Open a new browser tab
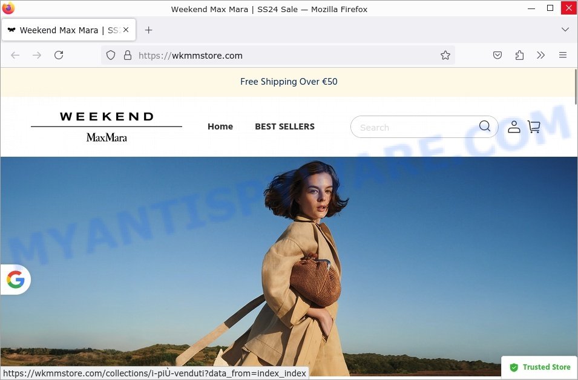Screen dimensions: 578x380 (x=148, y=30)
